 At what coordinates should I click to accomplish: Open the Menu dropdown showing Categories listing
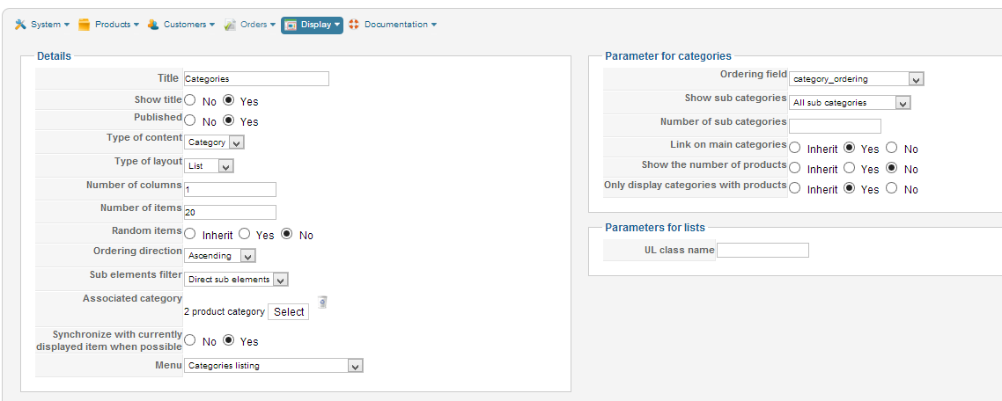(x=274, y=366)
